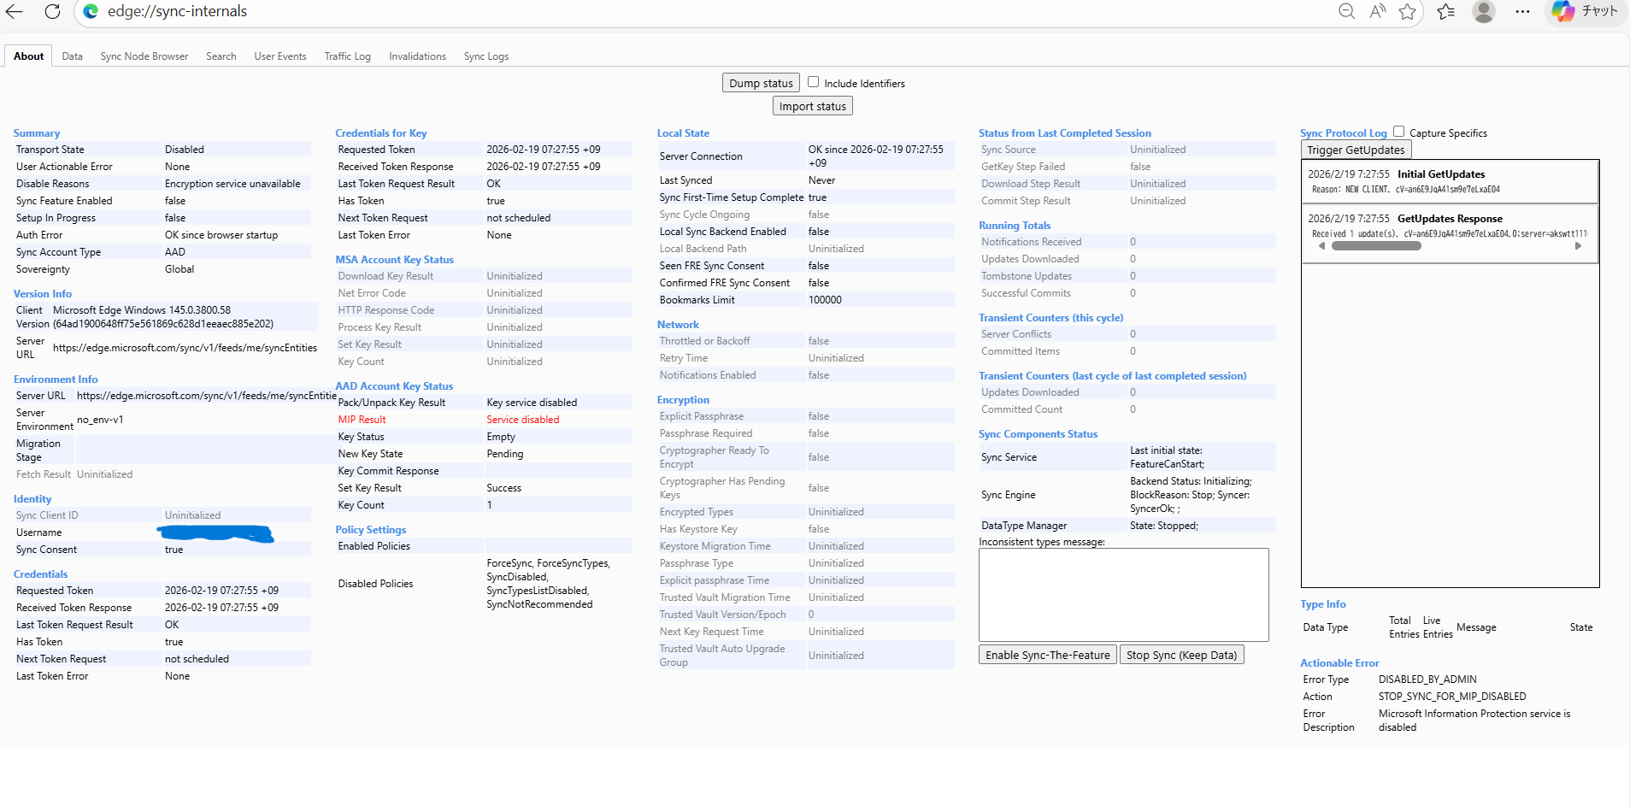
Task: Click the 'Encryption service unavailable' value
Action: tap(232, 184)
